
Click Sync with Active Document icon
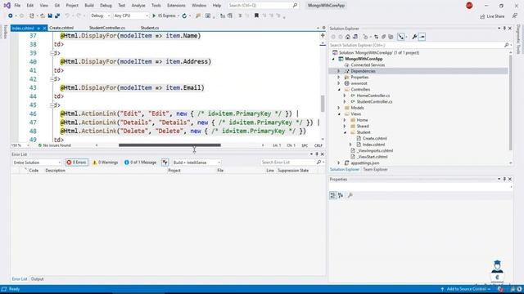pos(377,37)
